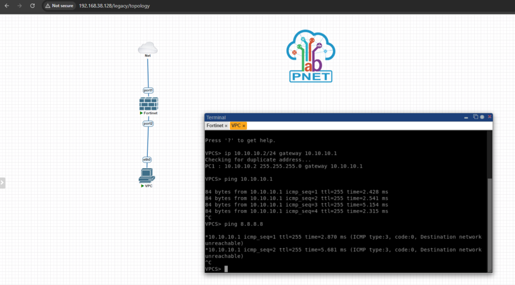Click the VPCS prompt cursor line
The image size is (515, 285).
216,269
